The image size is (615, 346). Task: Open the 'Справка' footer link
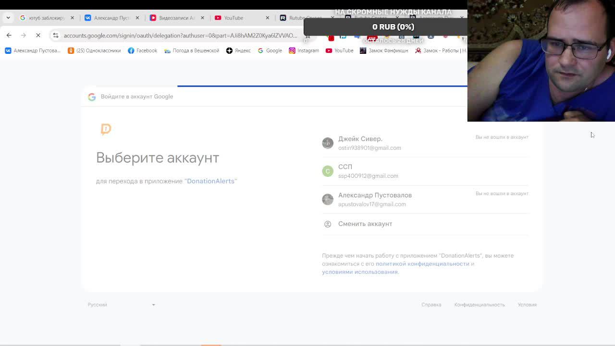[431, 305]
